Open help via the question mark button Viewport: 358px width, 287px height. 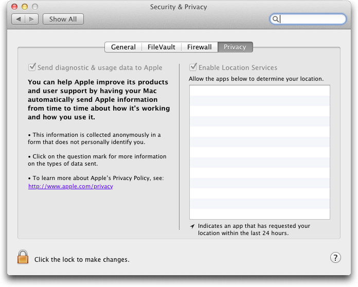coord(335,258)
